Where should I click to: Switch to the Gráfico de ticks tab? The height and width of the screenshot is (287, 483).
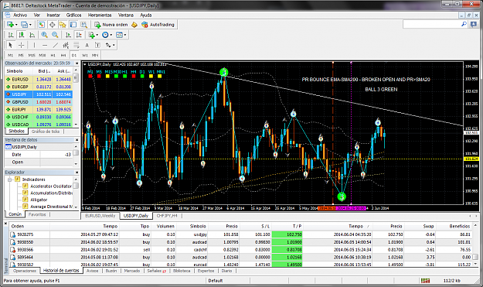[46, 132]
